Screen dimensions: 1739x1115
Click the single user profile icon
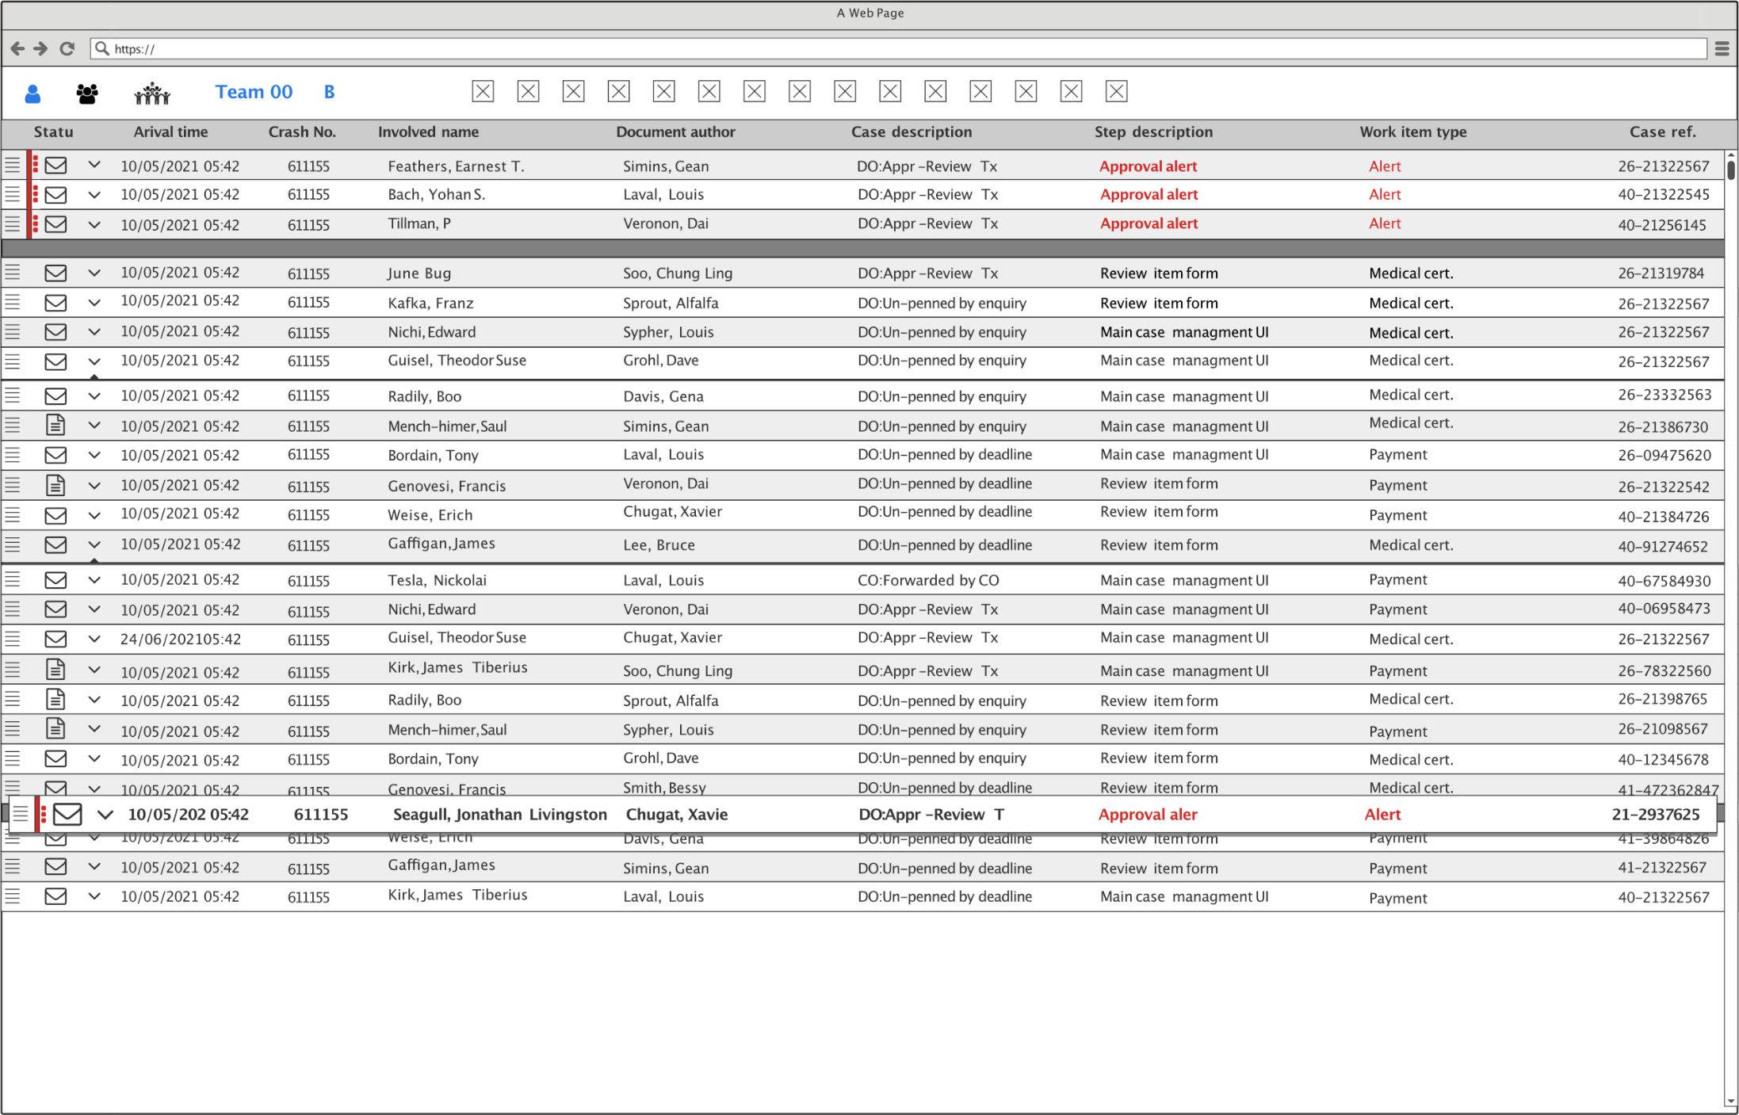(x=32, y=94)
